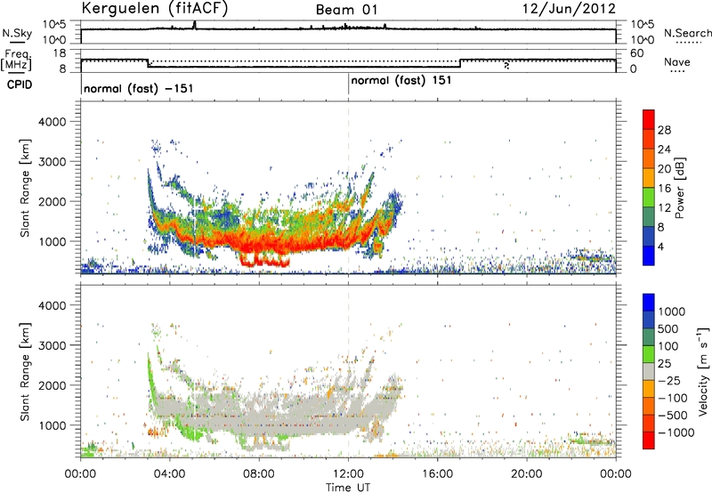Click the Kerguelen (fitACF) title
Viewport: 712px width, 493px height.
pyautogui.click(x=155, y=9)
